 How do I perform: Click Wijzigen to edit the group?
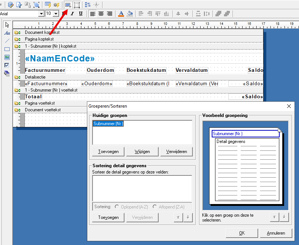point(142,152)
